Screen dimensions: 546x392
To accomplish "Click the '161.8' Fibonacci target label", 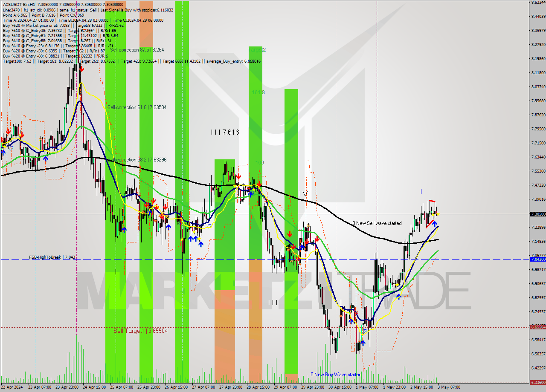I will click(258, 92).
